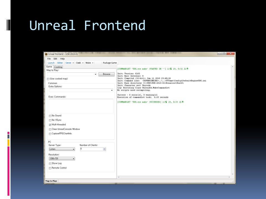Viewport: 266px width, 199px height.
Task: Enable the No VSync checkbox
Action: (50, 120)
